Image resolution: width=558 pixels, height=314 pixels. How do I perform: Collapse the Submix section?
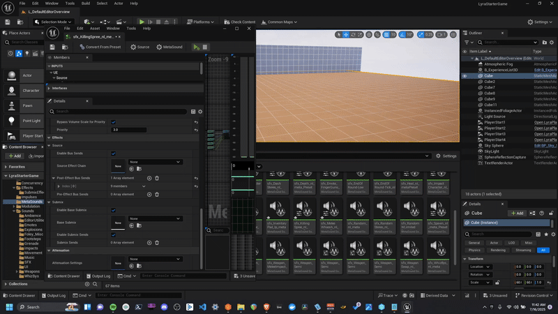(x=49, y=202)
